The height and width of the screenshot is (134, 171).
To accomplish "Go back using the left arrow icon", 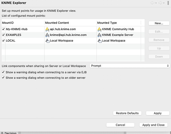I will click(x=153, y=3).
